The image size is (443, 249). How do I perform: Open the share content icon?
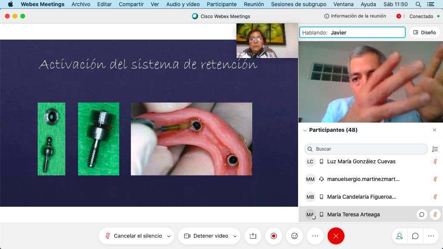click(253, 236)
